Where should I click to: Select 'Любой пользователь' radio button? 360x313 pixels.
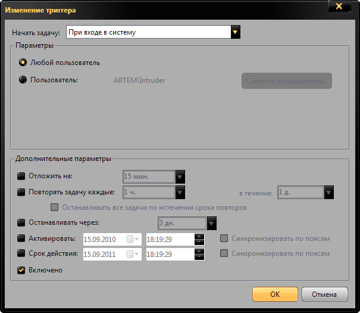click(x=23, y=63)
